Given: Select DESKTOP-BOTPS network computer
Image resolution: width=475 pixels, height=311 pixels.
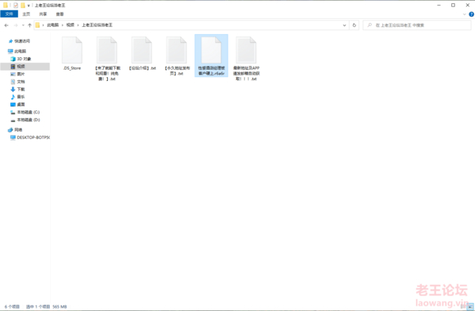Looking at the screenshot, I should point(33,137).
